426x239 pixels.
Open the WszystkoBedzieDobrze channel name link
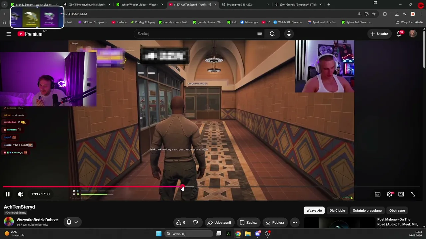point(37,220)
